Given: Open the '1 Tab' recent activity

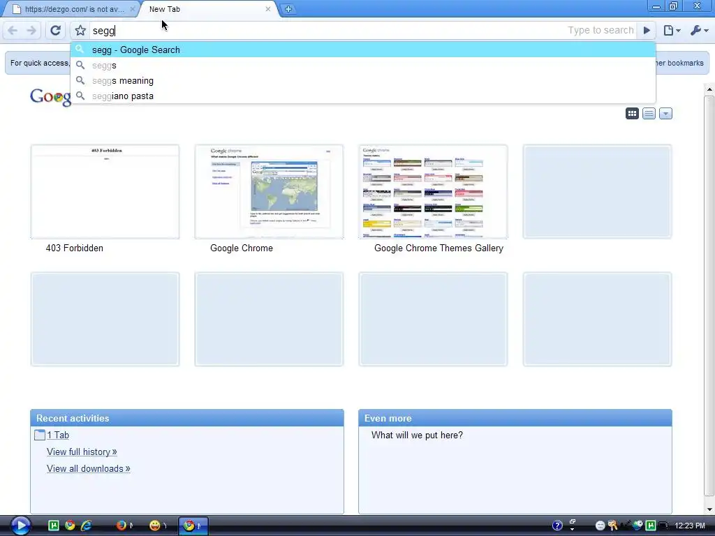Looking at the screenshot, I should (x=58, y=435).
